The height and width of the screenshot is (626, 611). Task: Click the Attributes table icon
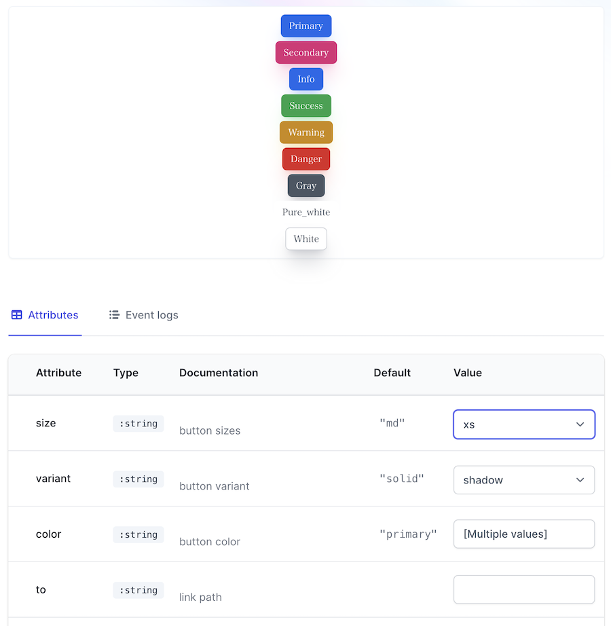17,315
